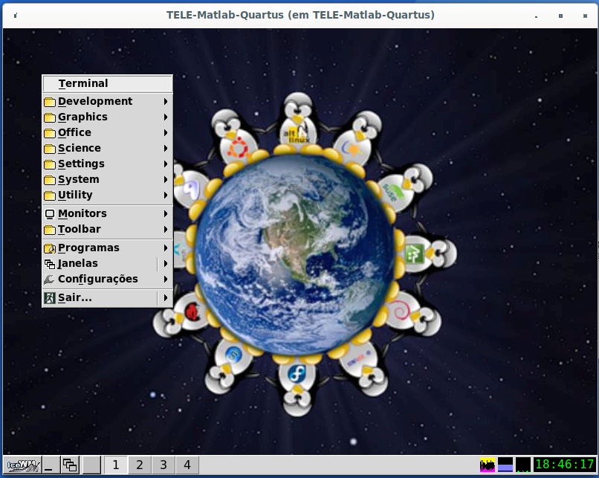Screen dimensions: 599x478
Task: Open the window menu in title bar
Action: pos(16,16)
